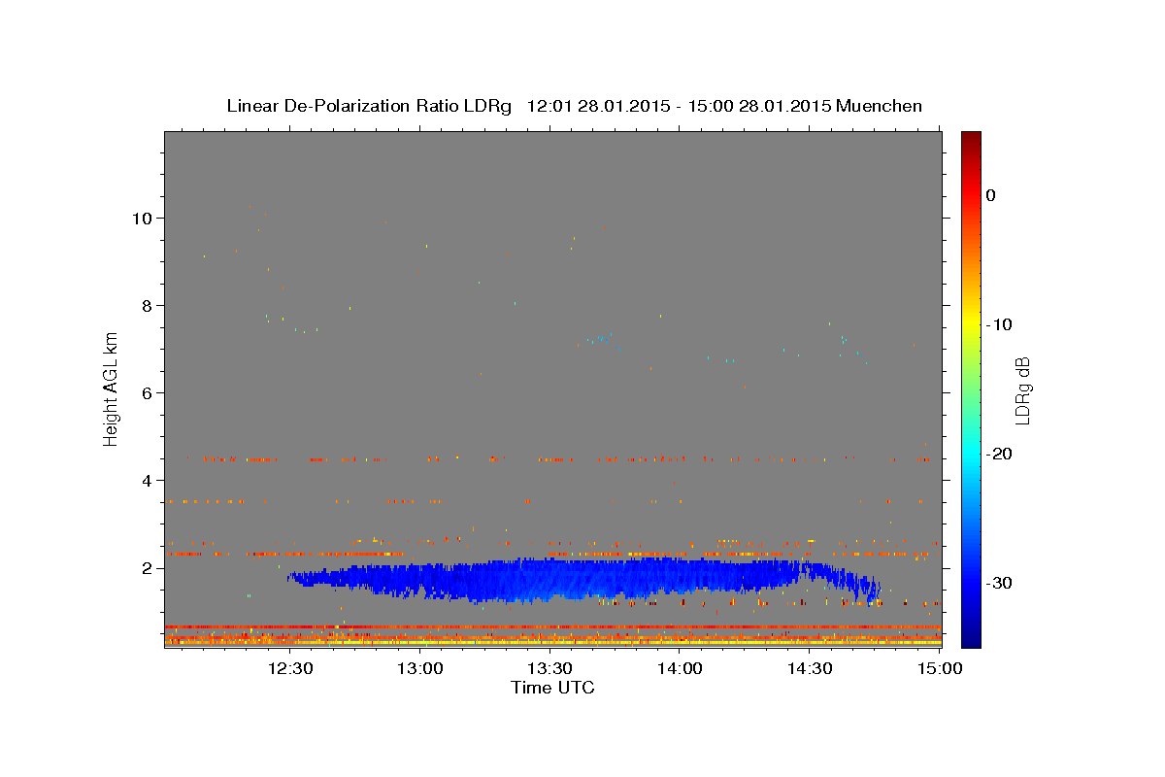The image size is (1165, 777).
Task: Click the 15:00 time tick label
Action: point(939,668)
